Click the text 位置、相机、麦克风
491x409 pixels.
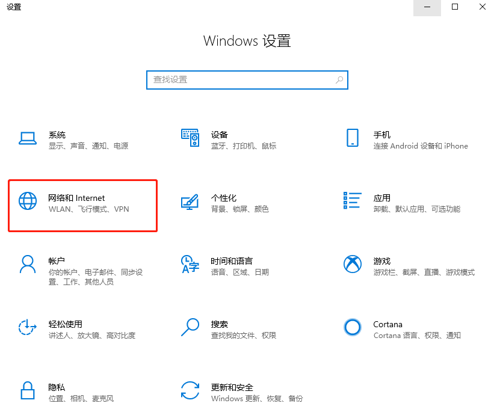coord(81,399)
